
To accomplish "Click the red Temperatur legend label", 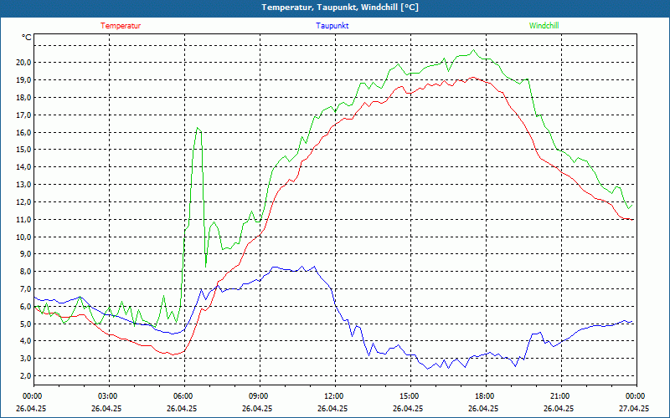I will click(121, 26).
